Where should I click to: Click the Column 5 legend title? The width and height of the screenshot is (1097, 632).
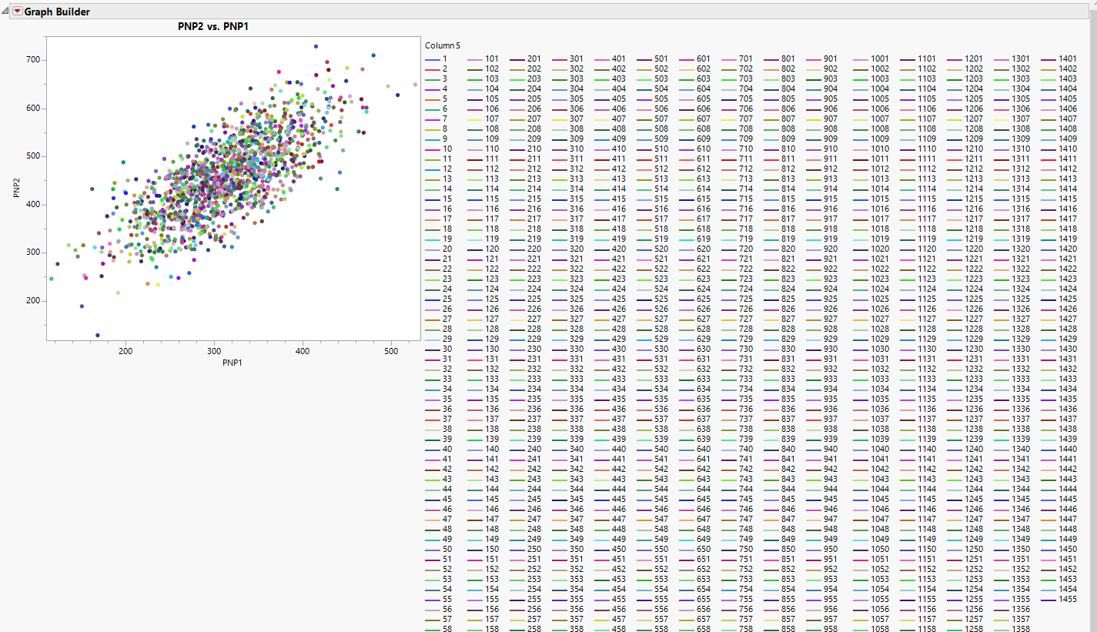tap(443, 45)
